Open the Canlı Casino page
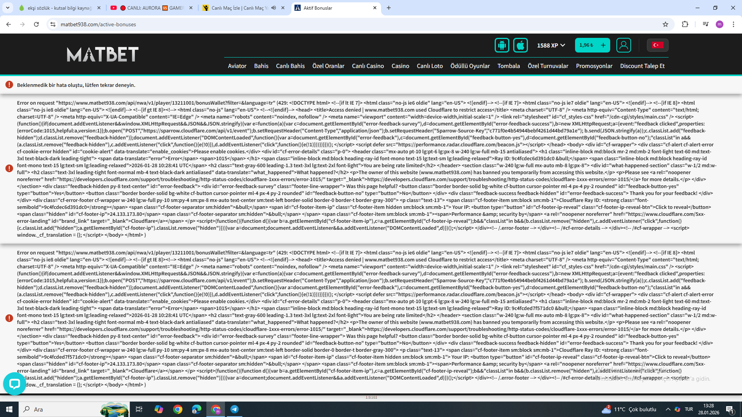 click(x=368, y=66)
